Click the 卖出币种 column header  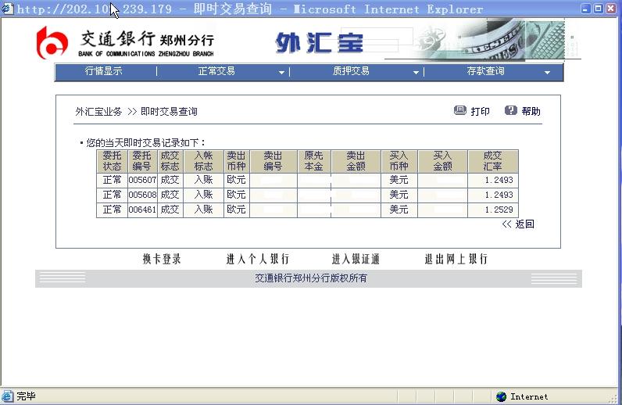pyautogui.click(x=237, y=161)
